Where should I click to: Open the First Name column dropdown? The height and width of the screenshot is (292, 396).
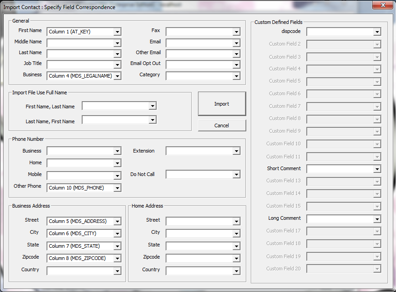pyautogui.click(x=117, y=32)
